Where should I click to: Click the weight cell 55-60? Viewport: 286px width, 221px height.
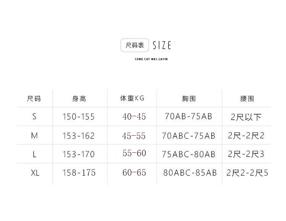pyautogui.click(x=134, y=153)
